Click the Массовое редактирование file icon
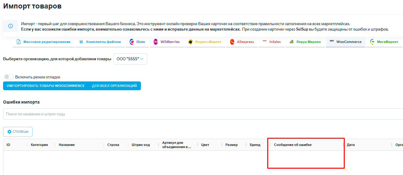403x175 pixels. point(19,42)
